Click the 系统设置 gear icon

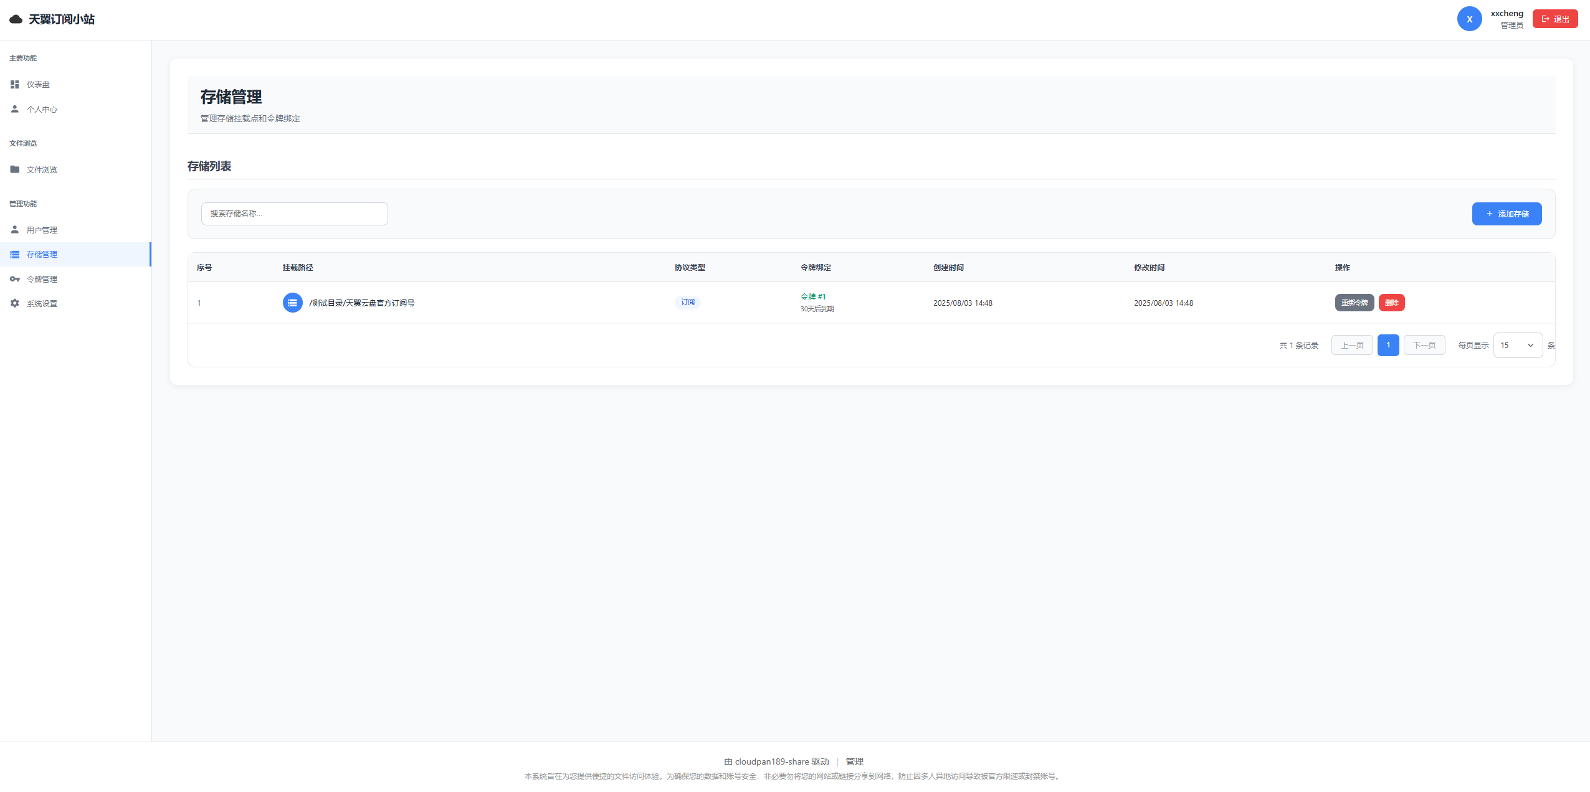[x=15, y=303]
